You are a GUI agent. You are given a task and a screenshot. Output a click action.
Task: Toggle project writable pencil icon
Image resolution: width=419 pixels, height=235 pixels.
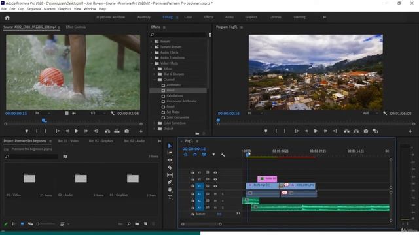click(x=6, y=224)
